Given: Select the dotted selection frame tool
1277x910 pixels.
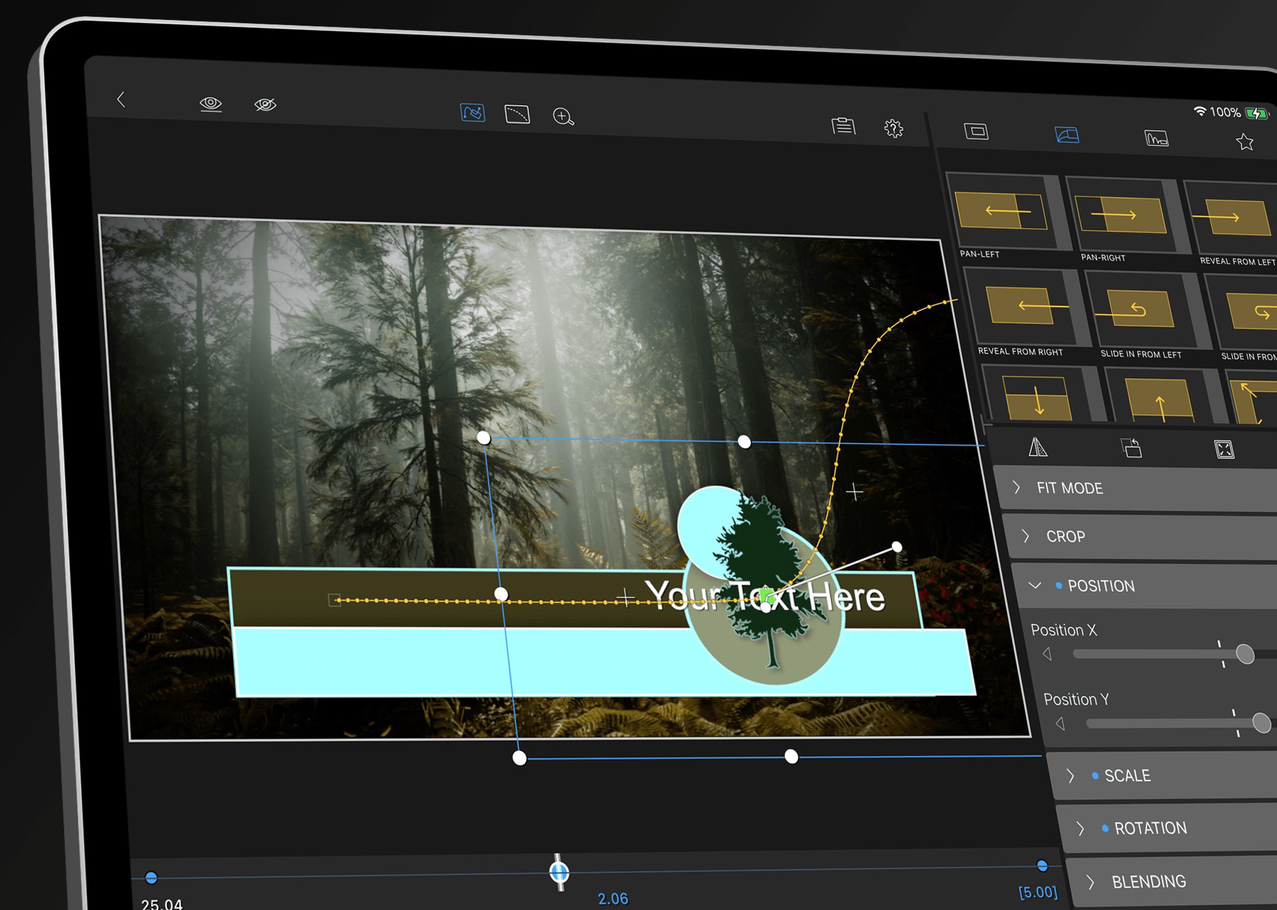Looking at the screenshot, I should [x=517, y=114].
